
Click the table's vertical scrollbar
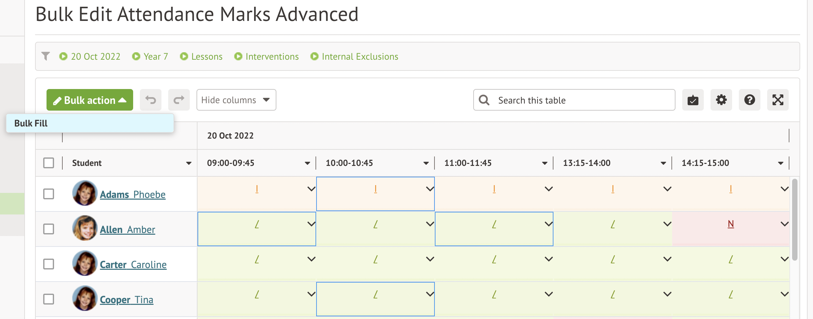tap(794, 219)
